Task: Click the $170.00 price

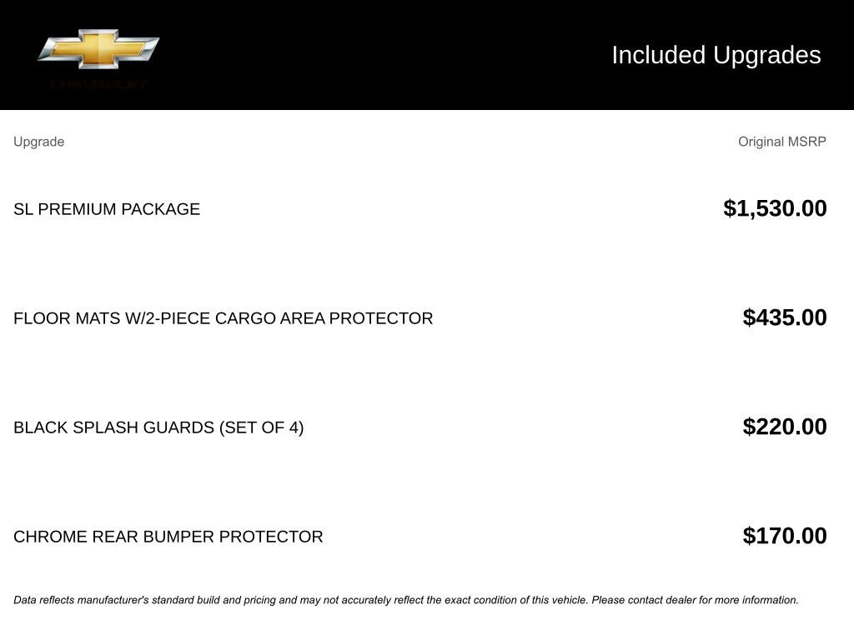Action: pyautogui.click(x=785, y=536)
